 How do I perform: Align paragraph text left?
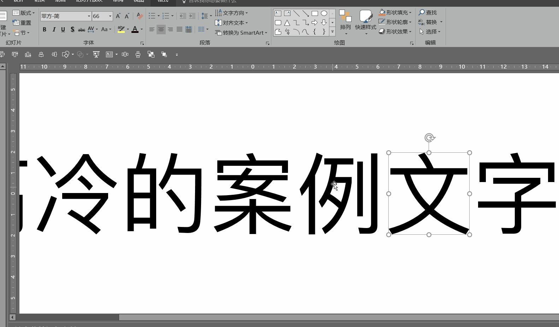tap(152, 29)
